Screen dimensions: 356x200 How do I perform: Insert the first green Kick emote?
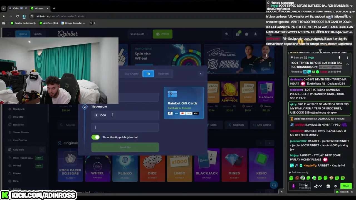pos(291,178)
